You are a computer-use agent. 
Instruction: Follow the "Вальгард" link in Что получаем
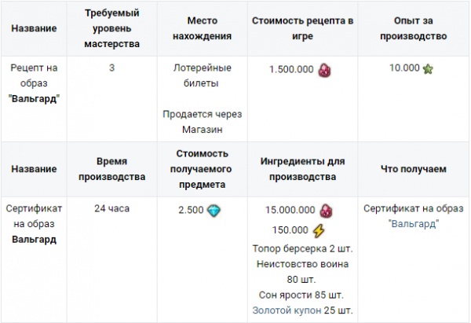tap(414, 224)
